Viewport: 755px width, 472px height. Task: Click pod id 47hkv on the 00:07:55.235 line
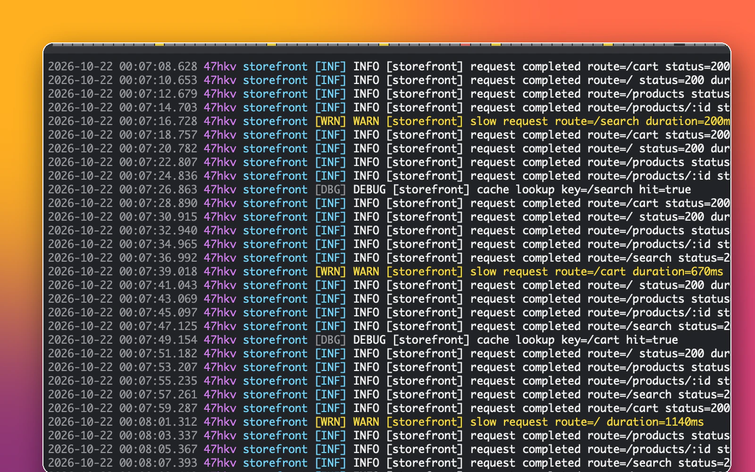pos(220,381)
